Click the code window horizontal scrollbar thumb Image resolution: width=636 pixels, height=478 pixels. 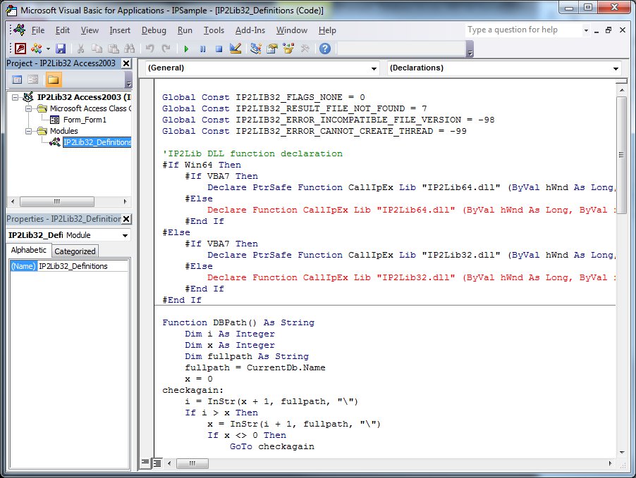tap(192, 463)
